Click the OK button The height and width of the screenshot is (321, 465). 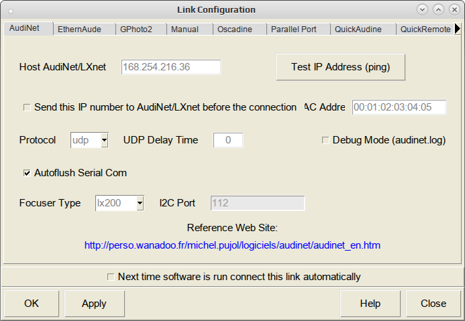coord(32,304)
